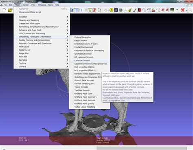This screenshot has width=193, height=150.
Task: Expand Color Creation and Processing submenu
Action: point(42,33)
